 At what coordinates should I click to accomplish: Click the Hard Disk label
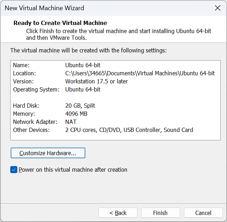coord(26,106)
